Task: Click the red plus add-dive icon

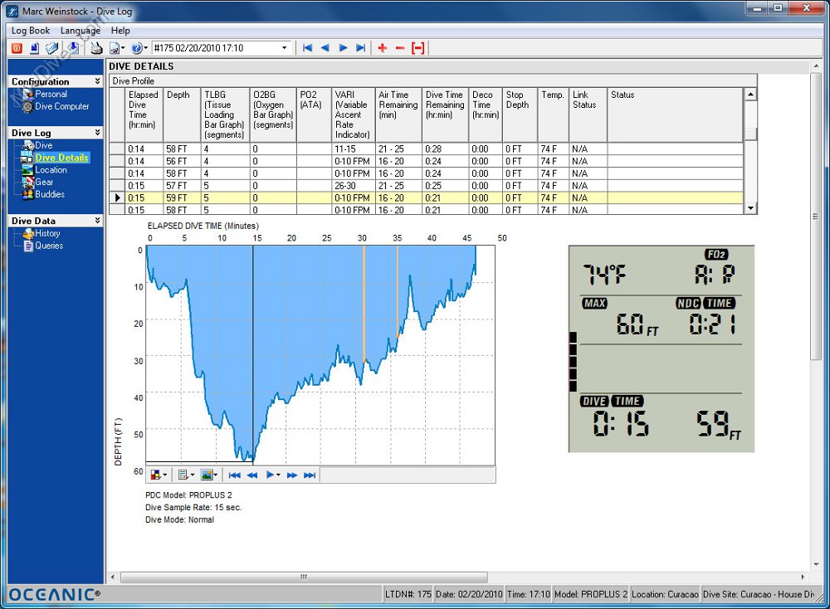Action: (382, 48)
